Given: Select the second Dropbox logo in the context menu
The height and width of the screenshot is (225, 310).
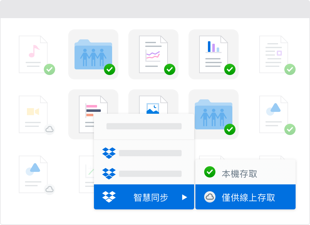Looking at the screenshot, I should 109,174.
